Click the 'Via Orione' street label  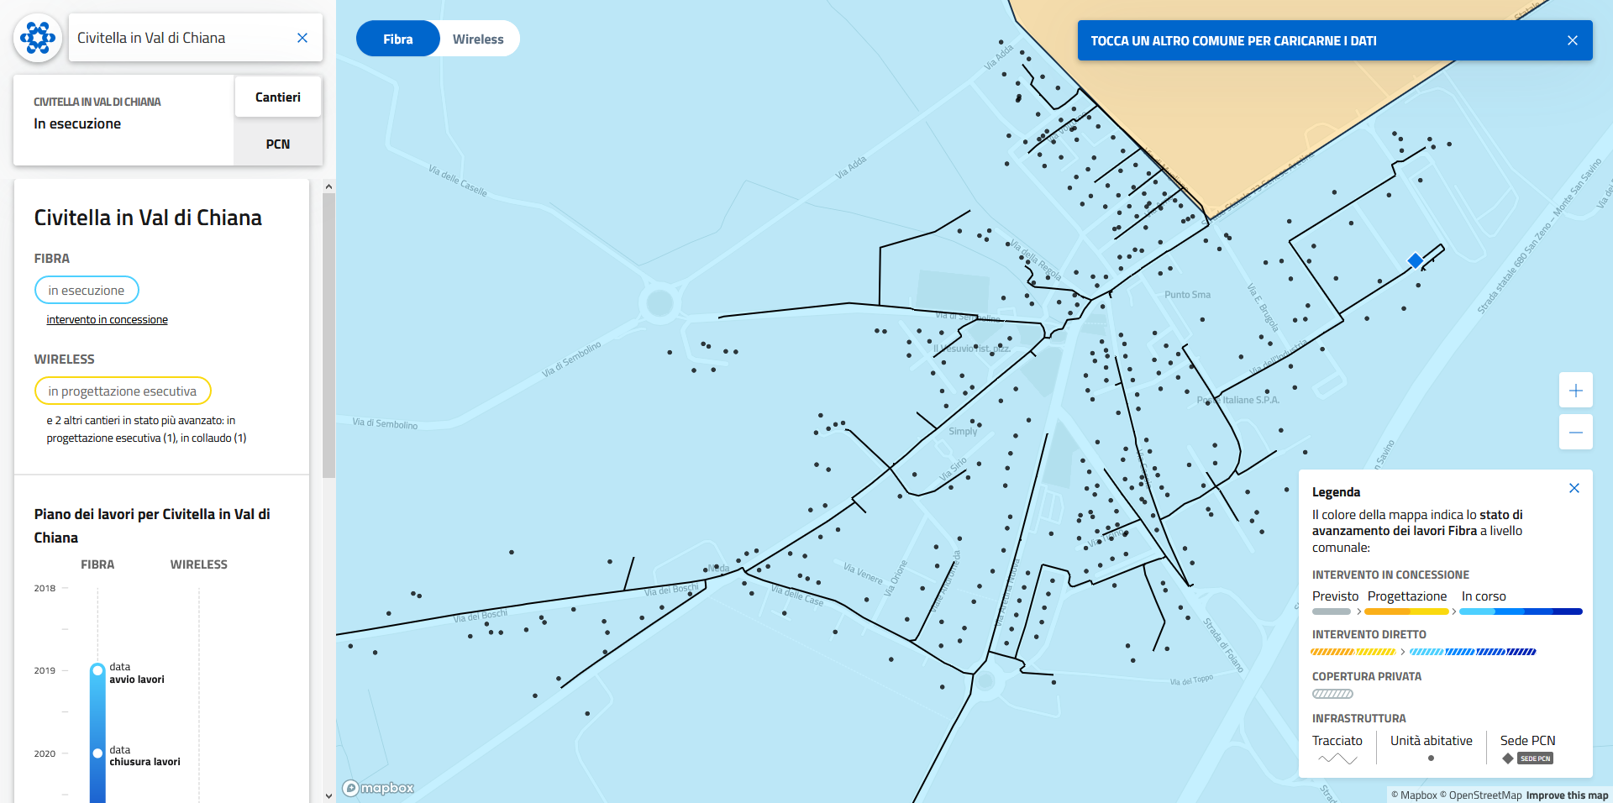[x=896, y=578]
